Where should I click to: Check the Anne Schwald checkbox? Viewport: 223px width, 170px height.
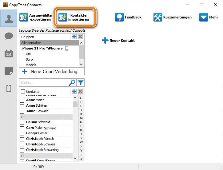22,112
